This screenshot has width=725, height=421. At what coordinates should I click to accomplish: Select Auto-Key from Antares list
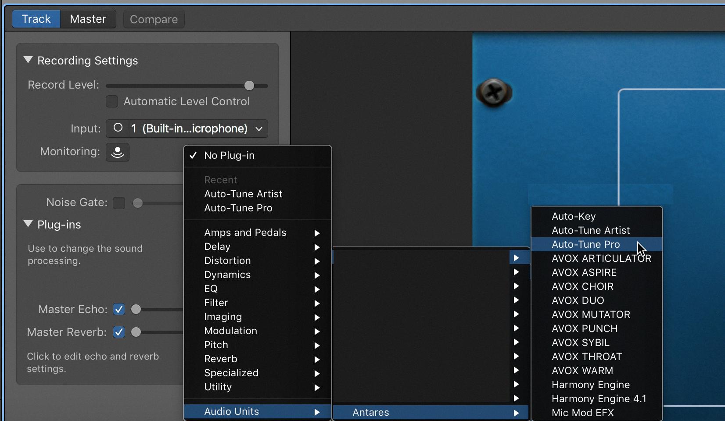(x=597, y=216)
